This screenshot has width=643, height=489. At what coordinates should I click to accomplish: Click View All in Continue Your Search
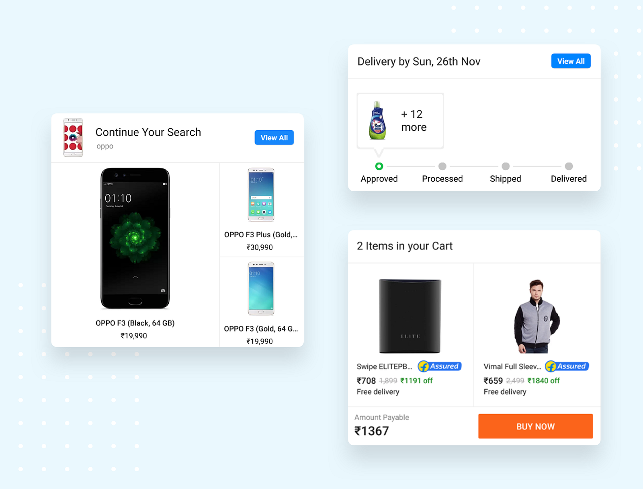click(x=274, y=138)
